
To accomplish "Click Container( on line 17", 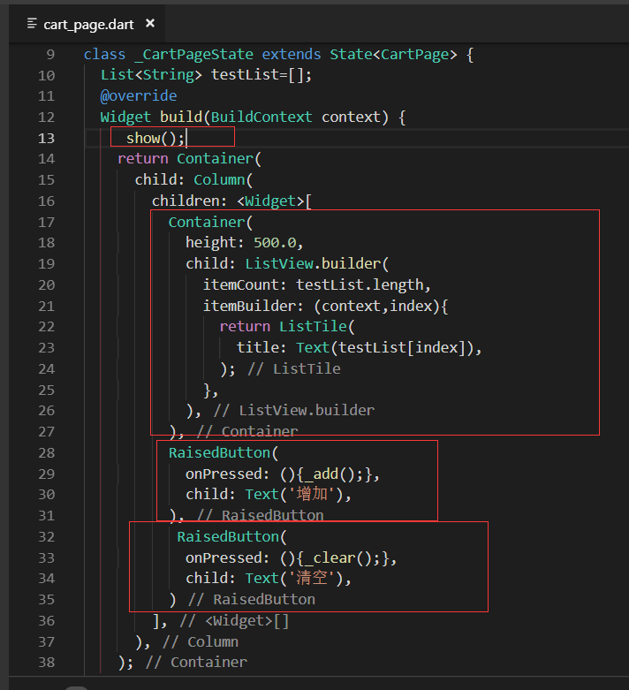I will pyautogui.click(x=210, y=223).
